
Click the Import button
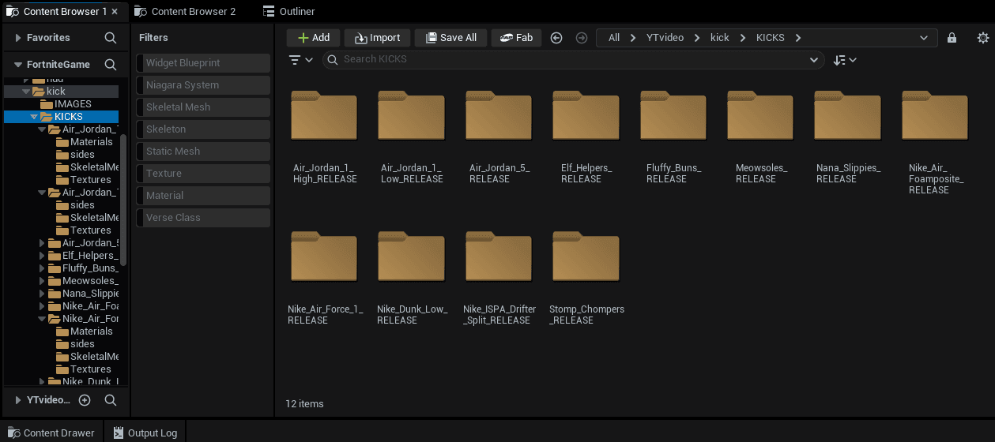(377, 38)
